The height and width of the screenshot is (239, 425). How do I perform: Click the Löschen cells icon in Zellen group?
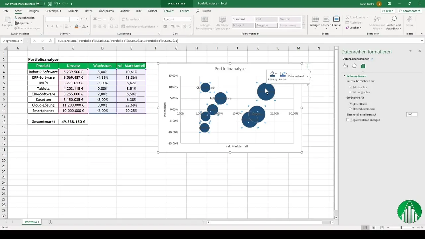point(326,19)
